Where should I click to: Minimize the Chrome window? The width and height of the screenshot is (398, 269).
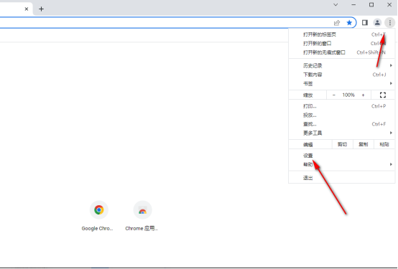click(353, 4)
